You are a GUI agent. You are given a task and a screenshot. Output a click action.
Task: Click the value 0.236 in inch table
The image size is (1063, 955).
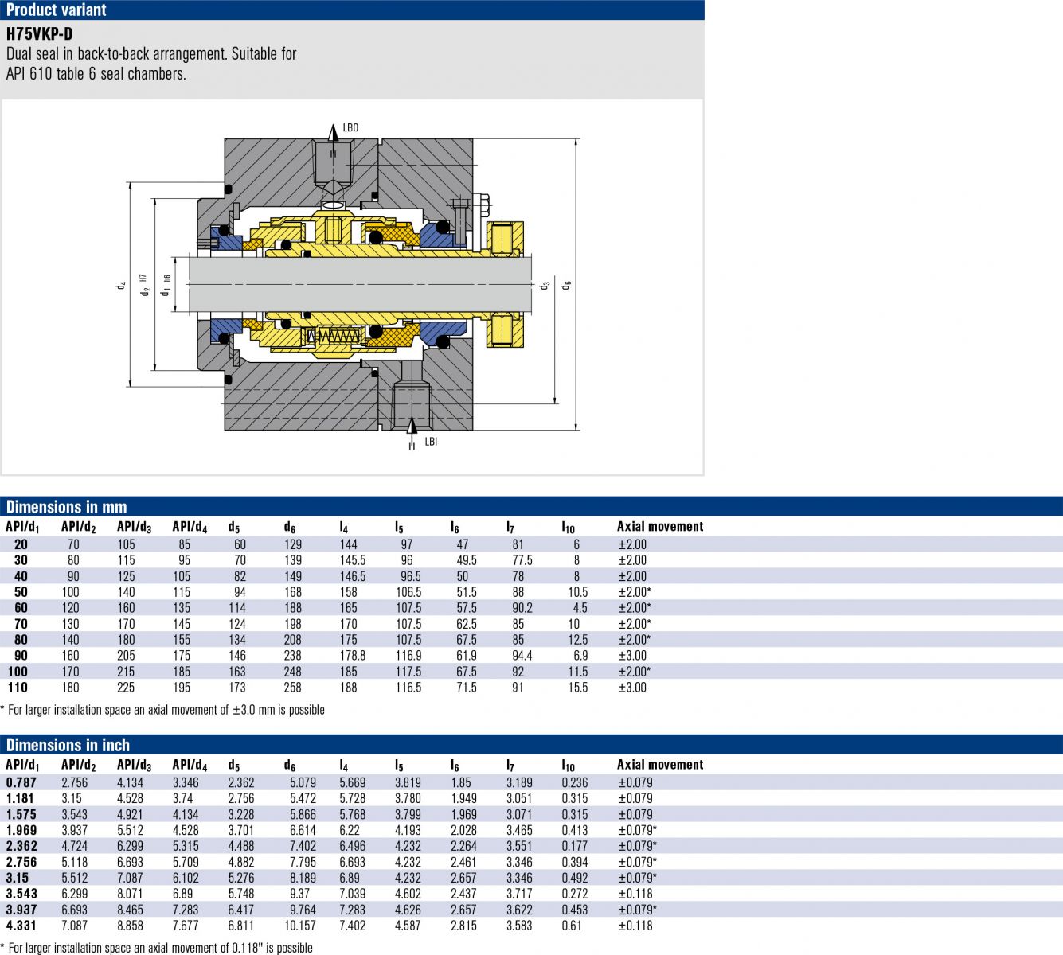[x=575, y=782]
